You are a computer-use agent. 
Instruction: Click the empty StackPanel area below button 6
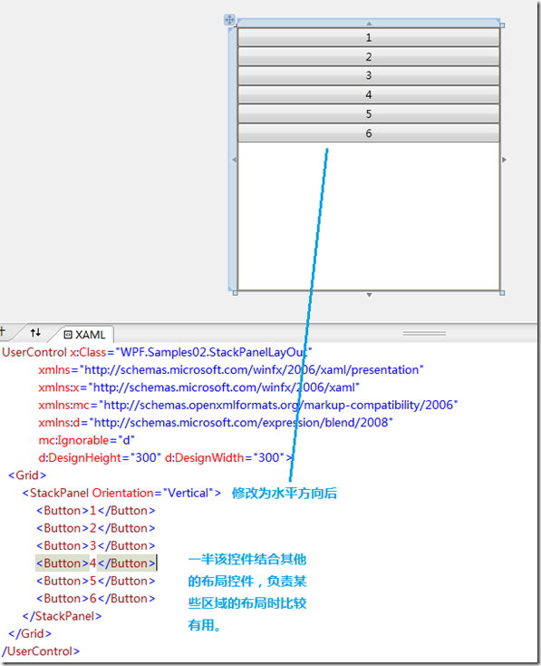[x=368, y=217]
